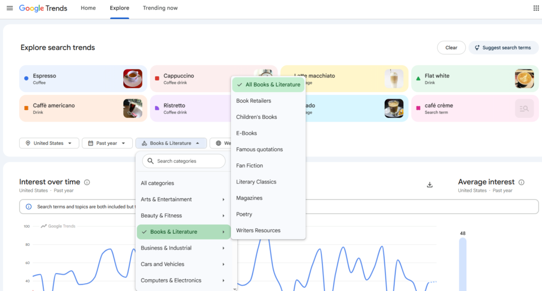Click the blue circle marker on Espresso
Viewport: 542px width, 291px height.
(x=26, y=78)
